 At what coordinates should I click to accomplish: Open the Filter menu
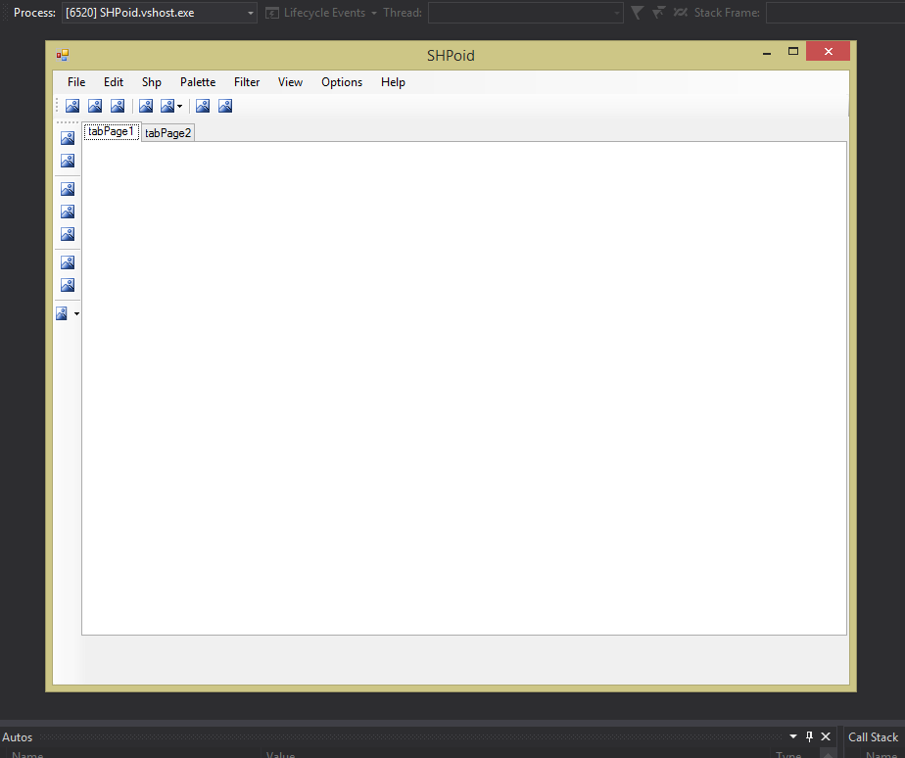[x=247, y=82]
